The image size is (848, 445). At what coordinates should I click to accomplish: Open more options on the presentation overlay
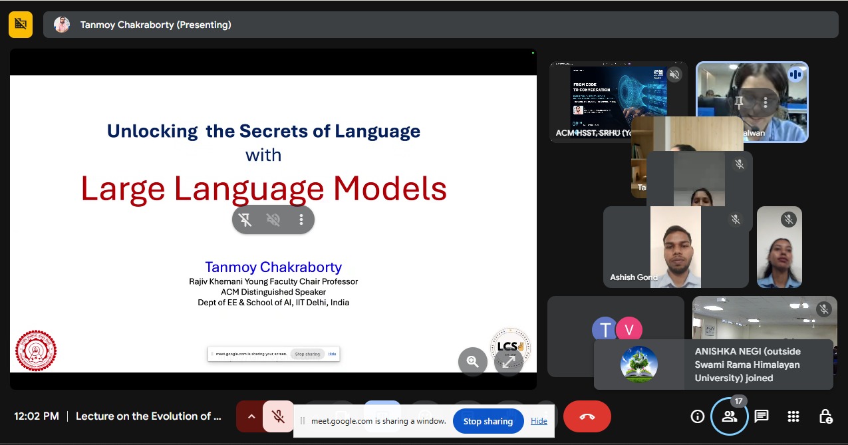click(301, 220)
